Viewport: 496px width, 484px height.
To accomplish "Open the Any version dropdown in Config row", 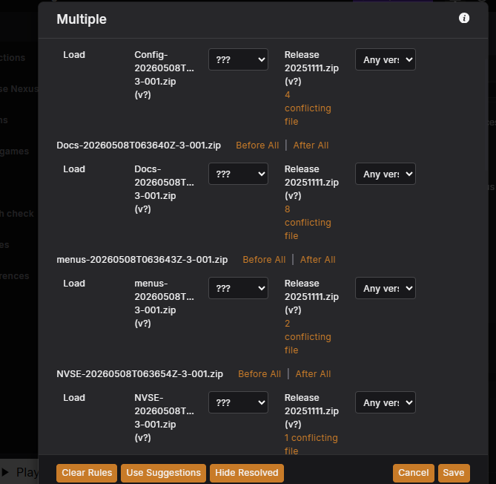I will [x=386, y=59].
